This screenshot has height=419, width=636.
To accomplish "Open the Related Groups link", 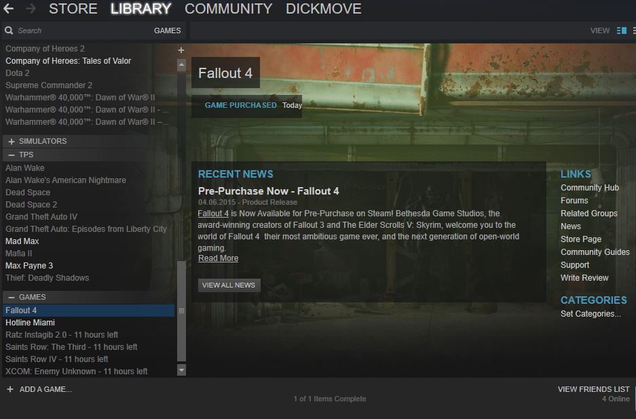I will coord(589,214).
